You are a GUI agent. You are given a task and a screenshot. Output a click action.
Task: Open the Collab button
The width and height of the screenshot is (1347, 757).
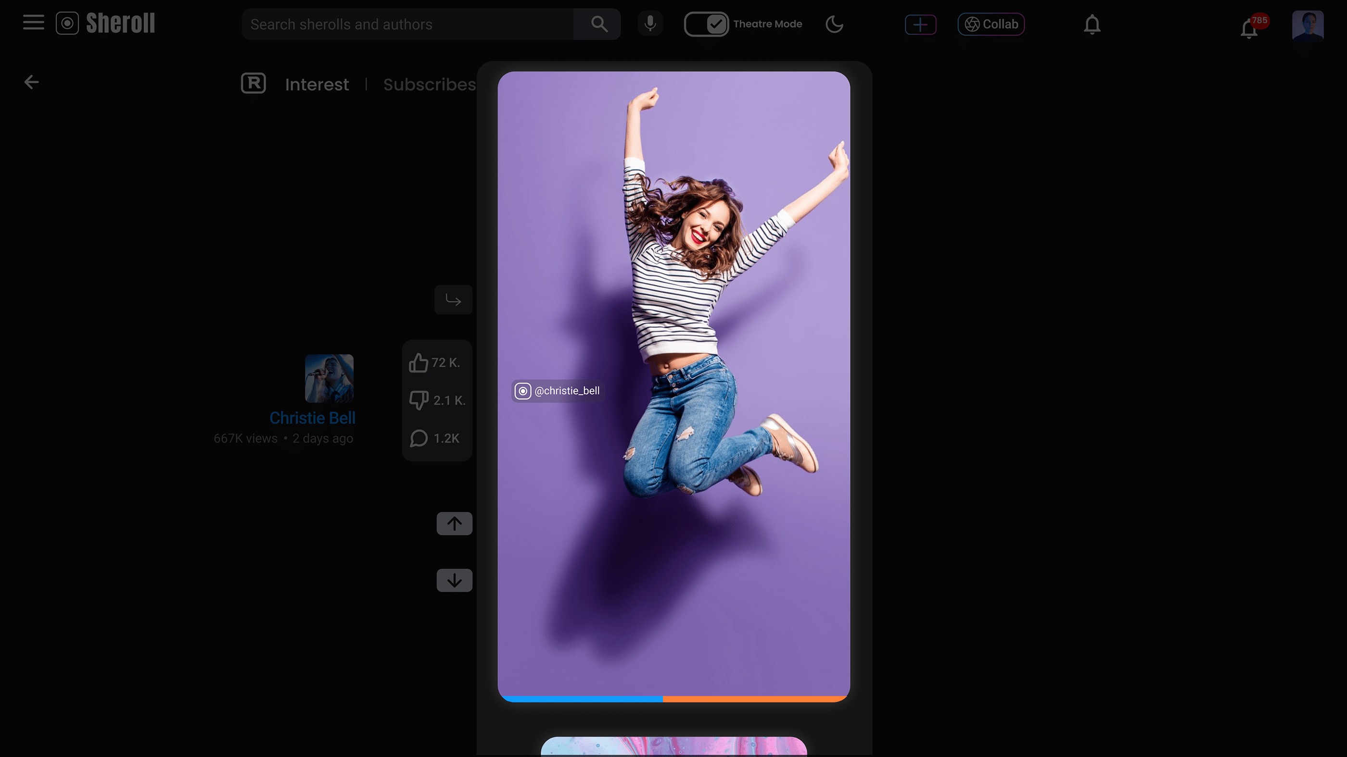click(x=991, y=24)
